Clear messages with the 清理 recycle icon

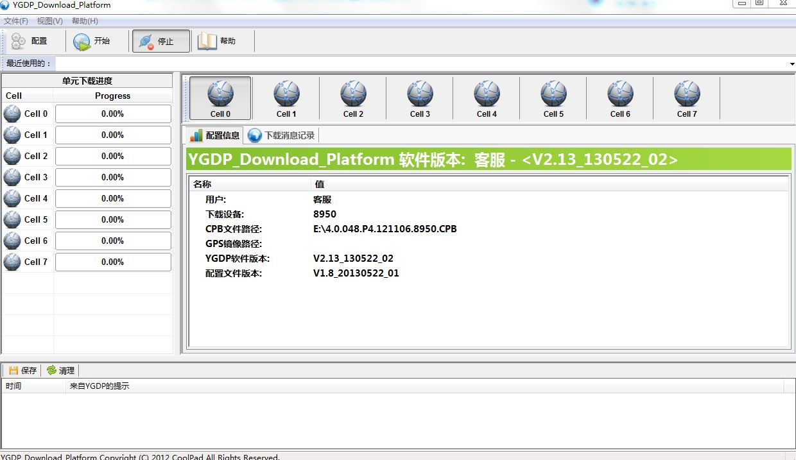[x=60, y=370]
